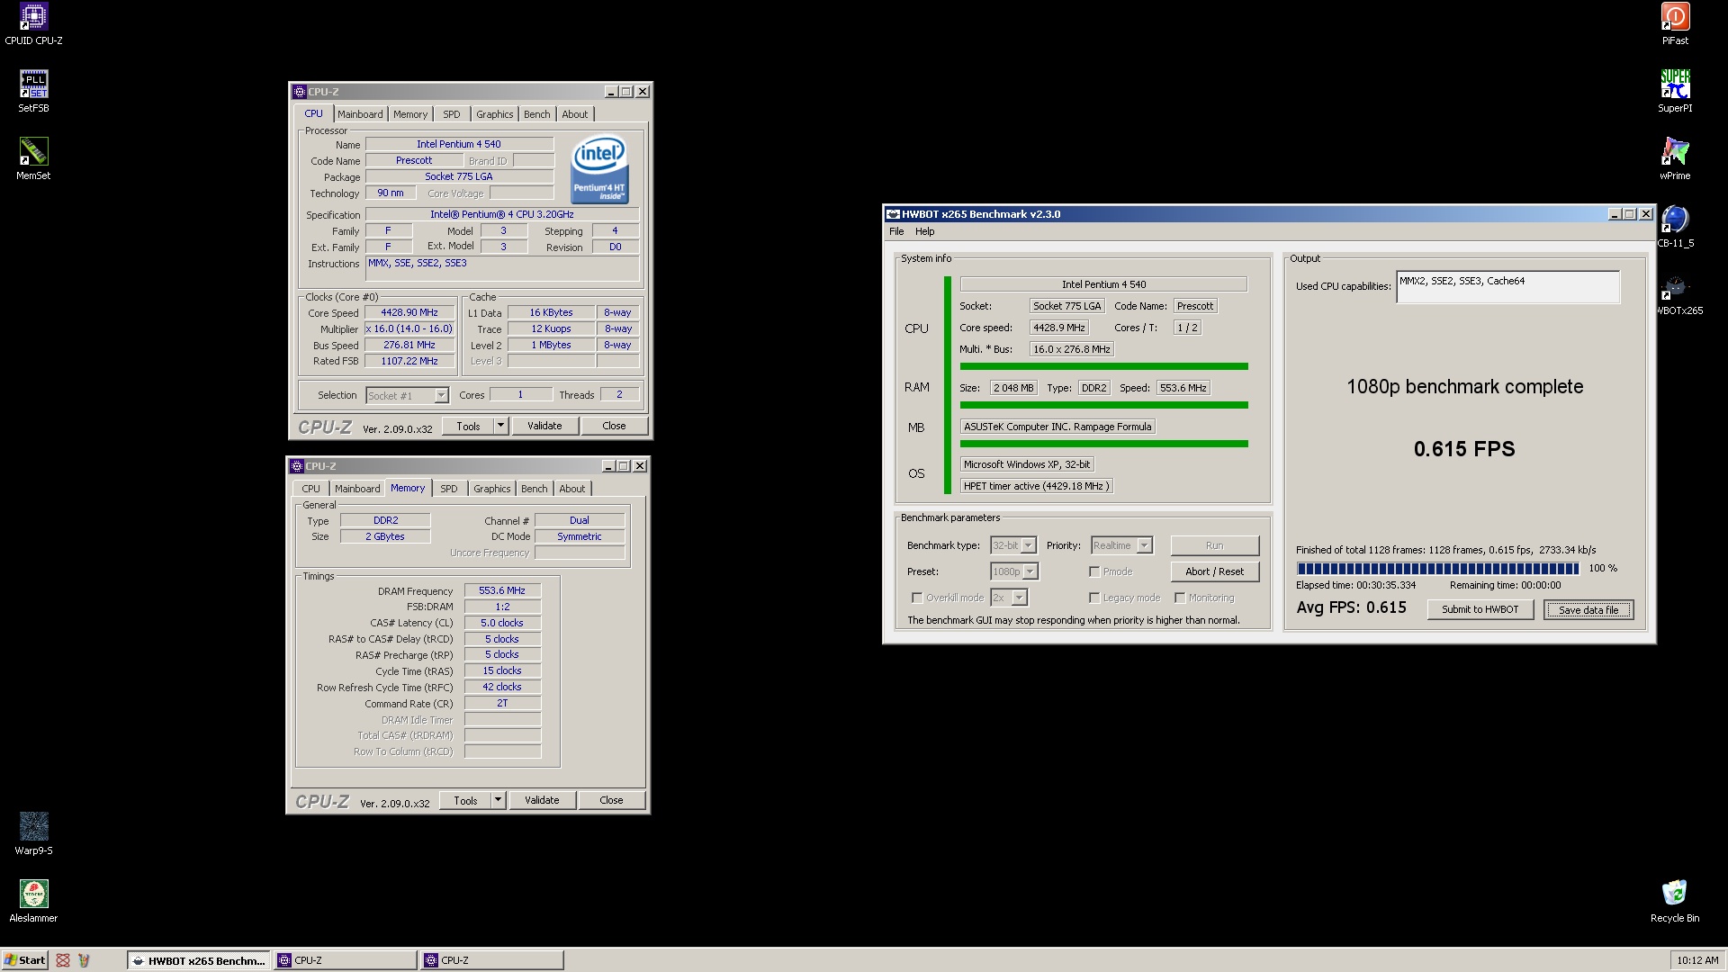Open the File menu in HWBOT benchmark
Image resolution: width=1728 pixels, height=972 pixels.
[x=896, y=231]
